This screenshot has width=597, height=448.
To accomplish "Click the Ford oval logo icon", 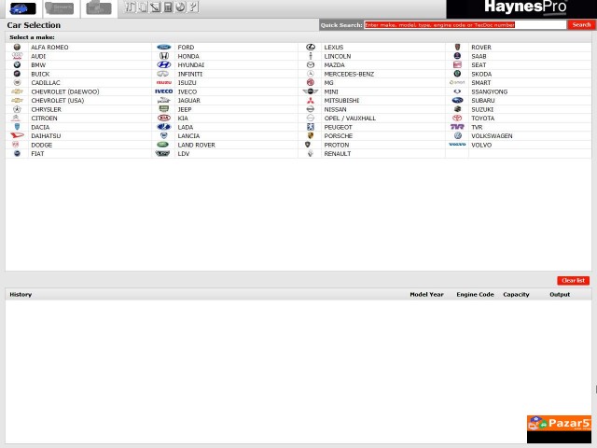I will coord(163,48).
